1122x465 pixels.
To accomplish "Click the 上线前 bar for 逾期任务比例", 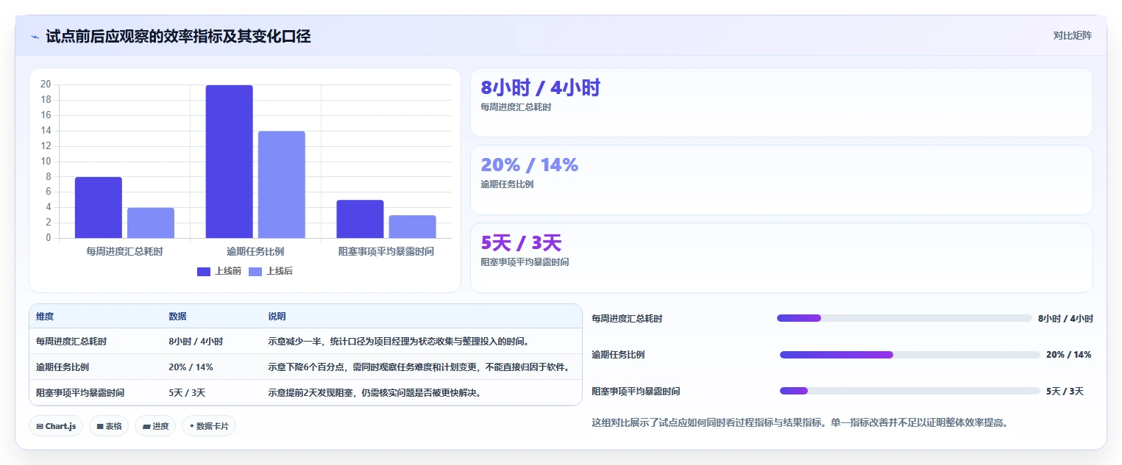I will pos(230,162).
